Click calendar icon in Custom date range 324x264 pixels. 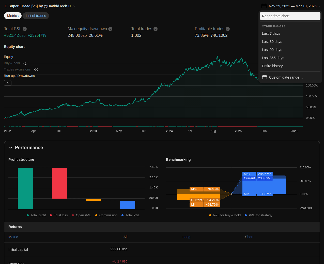click(x=264, y=77)
